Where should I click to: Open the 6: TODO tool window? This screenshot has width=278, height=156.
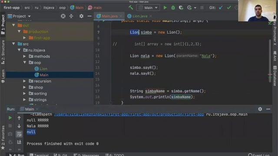[x=115, y=155]
